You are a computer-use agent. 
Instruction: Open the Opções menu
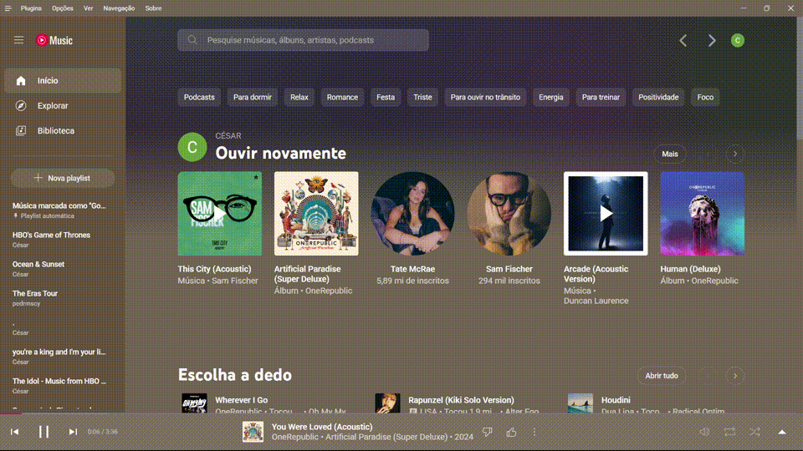tap(63, 8)
